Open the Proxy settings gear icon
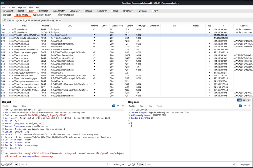The image size is (253, 168). (x=59, y=15)
